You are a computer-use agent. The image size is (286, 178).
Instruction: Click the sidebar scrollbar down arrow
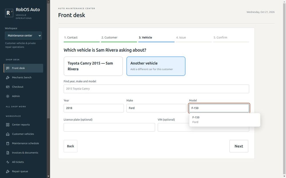coord(48,176)
